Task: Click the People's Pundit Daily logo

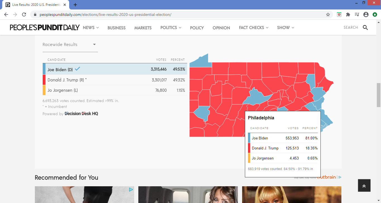Action: [45, 27]
